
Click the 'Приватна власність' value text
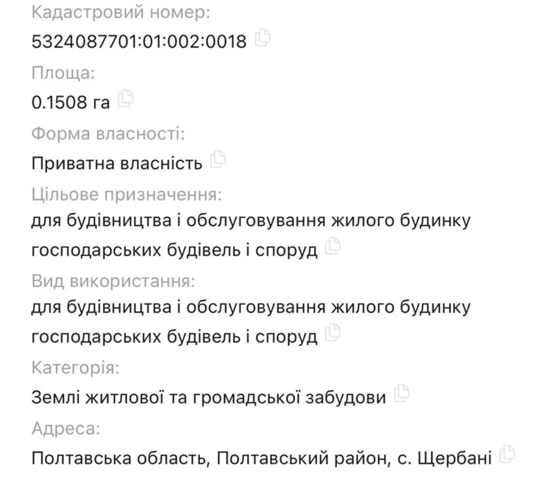(117, 163)
